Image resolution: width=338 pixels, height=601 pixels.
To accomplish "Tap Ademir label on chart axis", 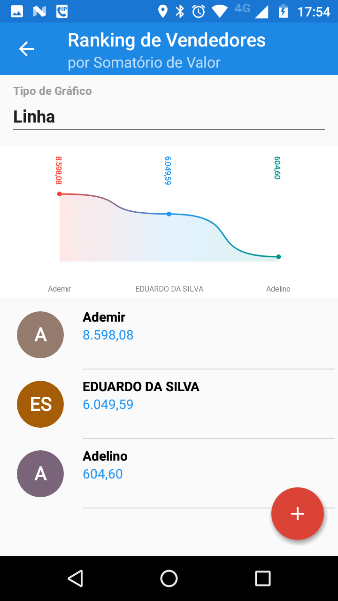I will click(x=60, y=289).
